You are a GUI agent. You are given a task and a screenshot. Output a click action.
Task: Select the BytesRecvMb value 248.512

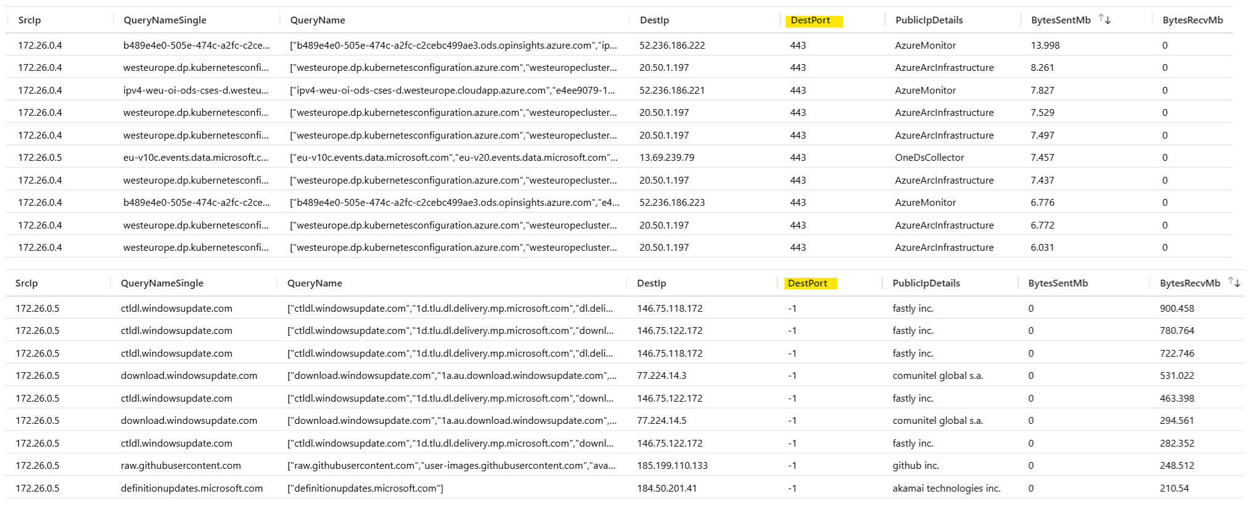(x=1177, y=466)
